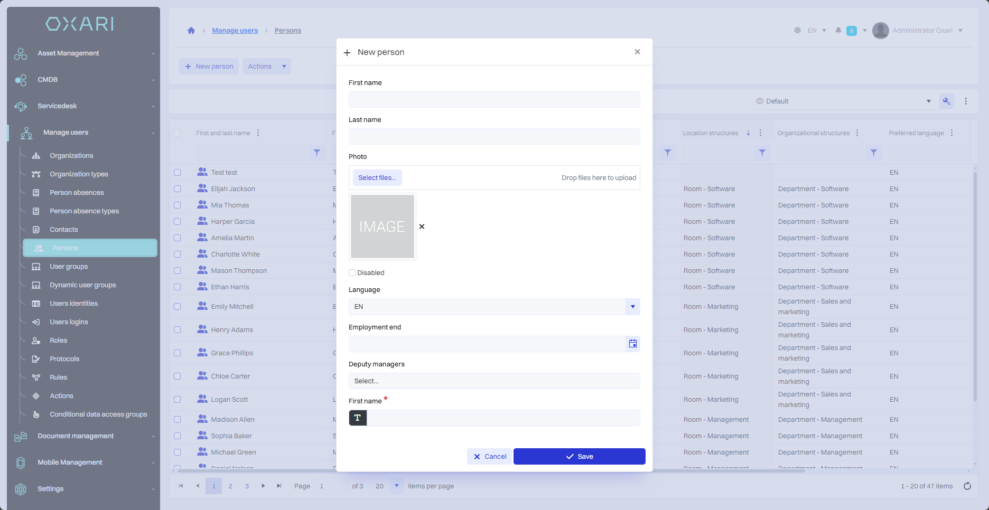Expand the Language dropdown

[632, 307]
